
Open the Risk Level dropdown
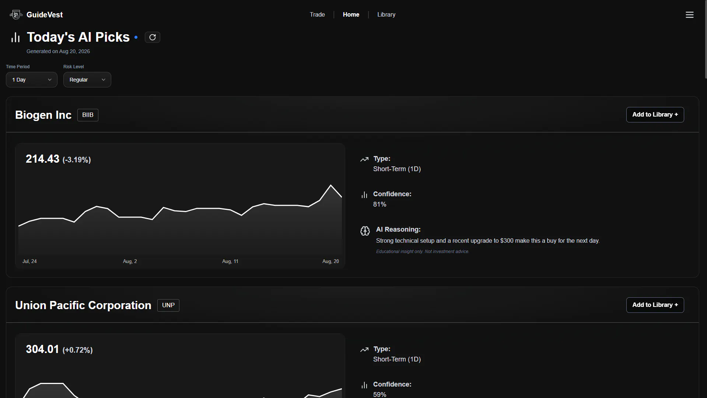87,80
